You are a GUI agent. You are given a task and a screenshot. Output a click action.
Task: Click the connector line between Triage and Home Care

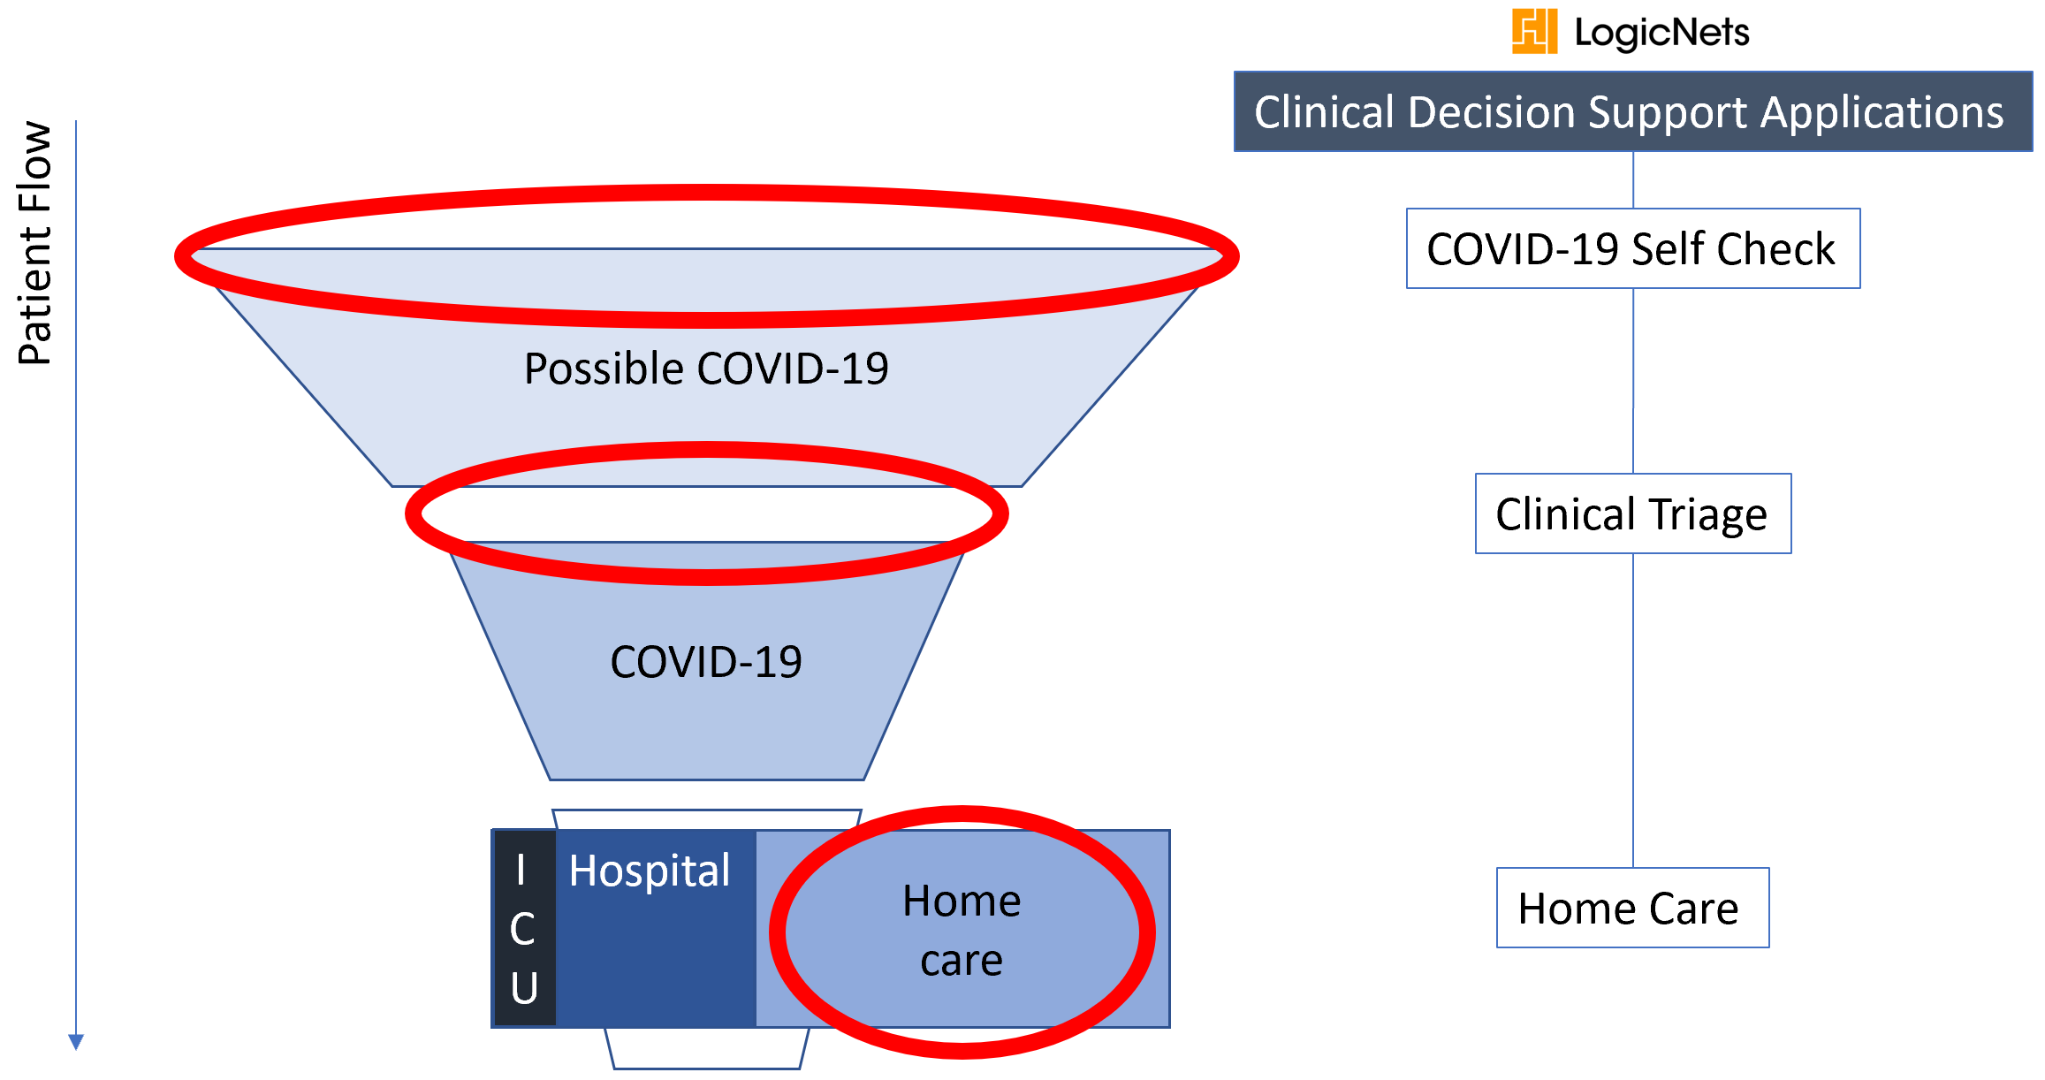pyautogui.click(x=1633, y=711)
